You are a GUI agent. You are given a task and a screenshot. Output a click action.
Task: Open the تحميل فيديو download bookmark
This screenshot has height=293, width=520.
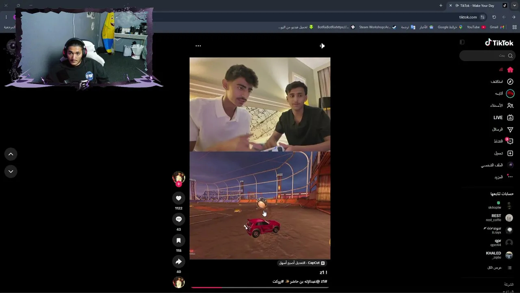coord(296,27)
